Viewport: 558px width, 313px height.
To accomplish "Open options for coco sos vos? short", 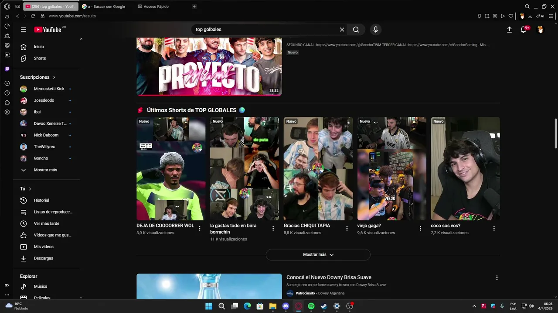I will pos(494,228).
